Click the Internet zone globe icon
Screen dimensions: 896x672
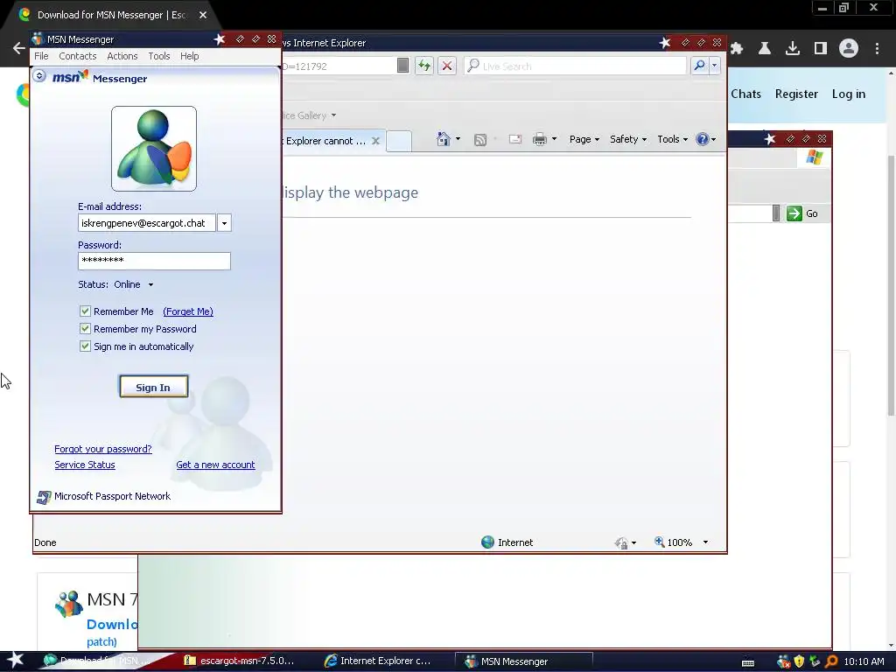tap(487, 542)
